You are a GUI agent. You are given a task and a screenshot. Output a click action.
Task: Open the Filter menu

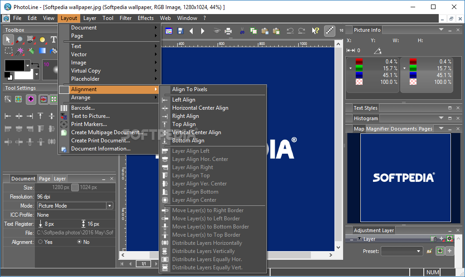coord(126,18)
